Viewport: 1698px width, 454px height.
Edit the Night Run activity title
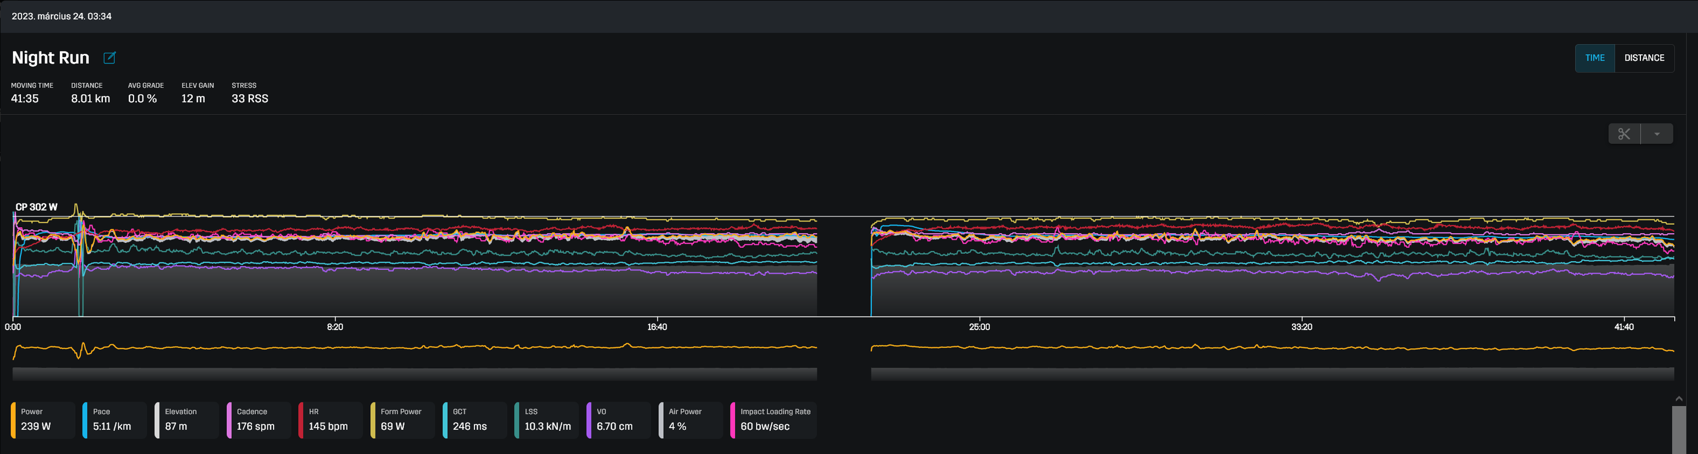110,58
